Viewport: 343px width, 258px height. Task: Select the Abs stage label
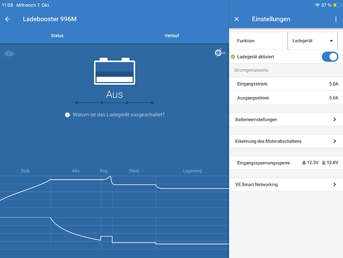pos(76,171)
